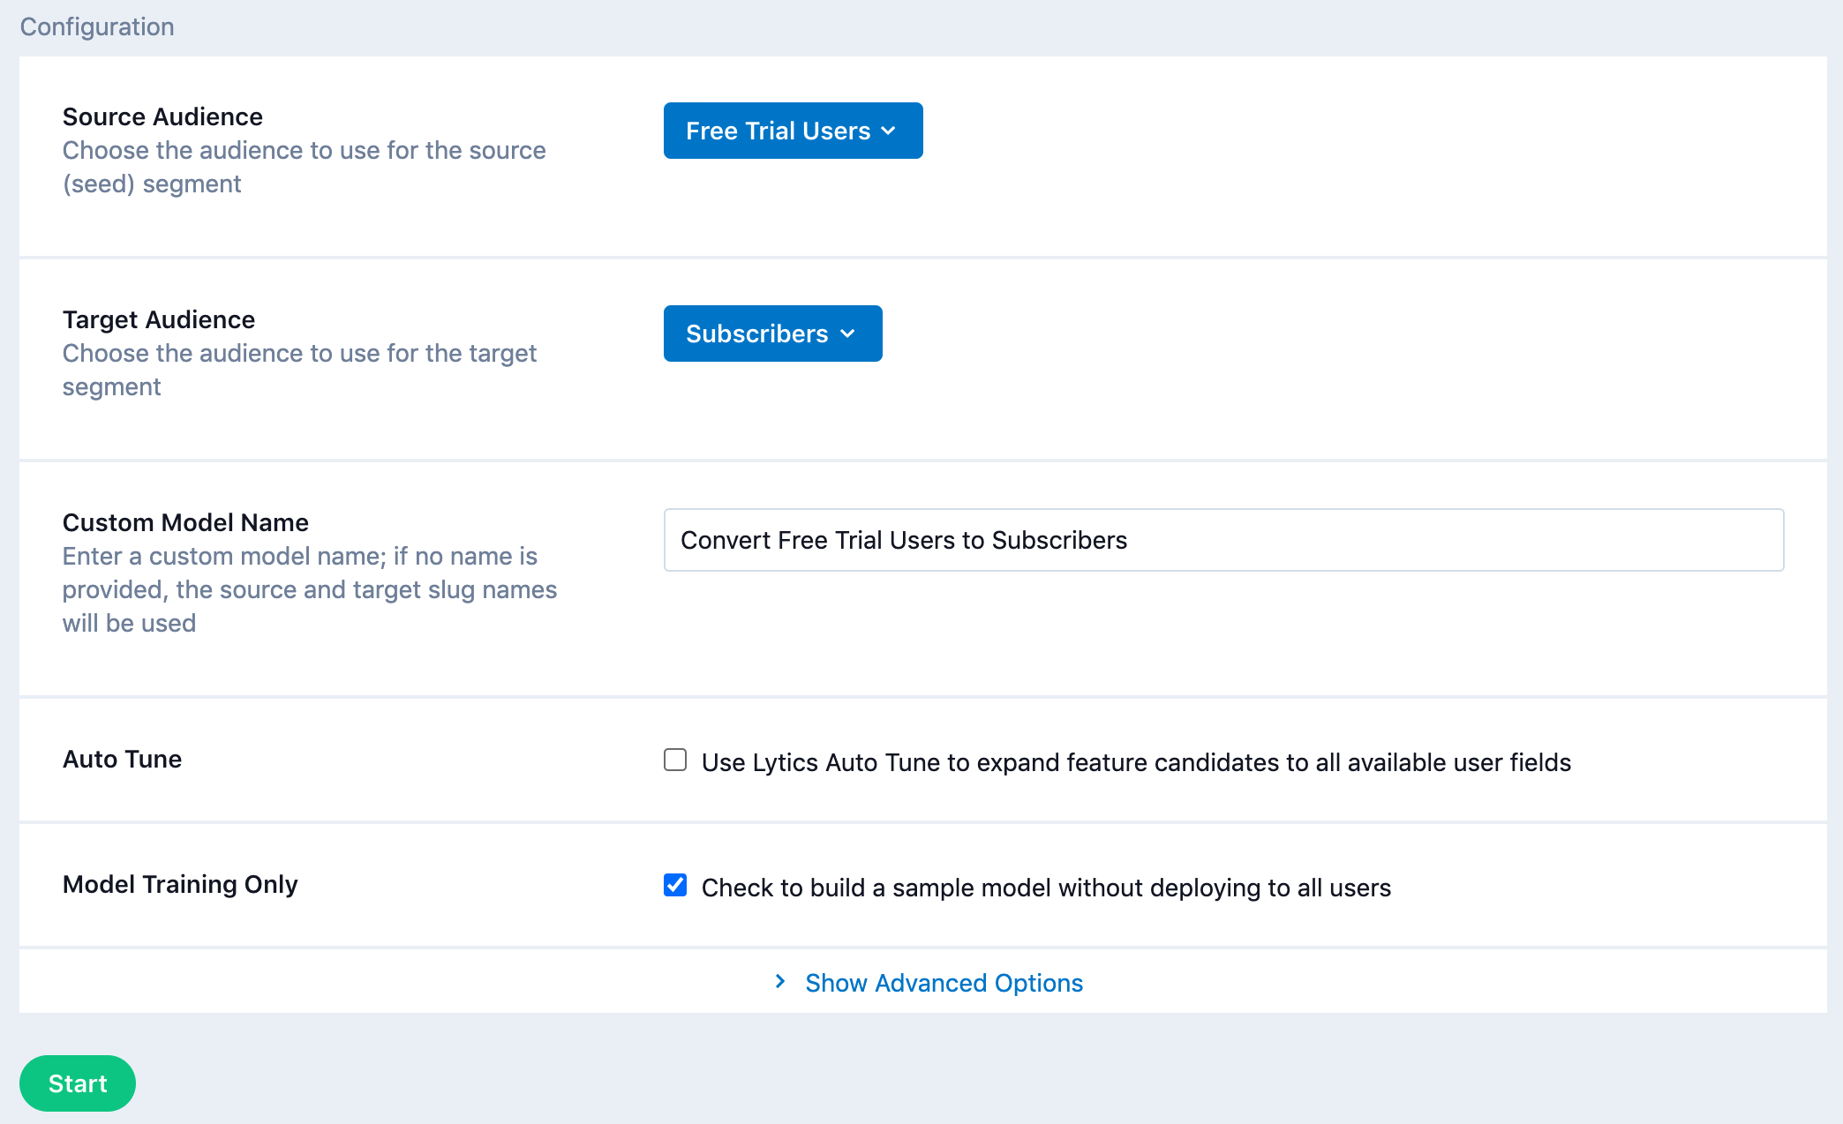Click the slug names helper text
Image resolution: width=1843 pixels, height=1124 pixels.
(x=309, y=589)
